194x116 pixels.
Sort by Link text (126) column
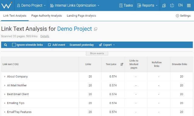11,64
